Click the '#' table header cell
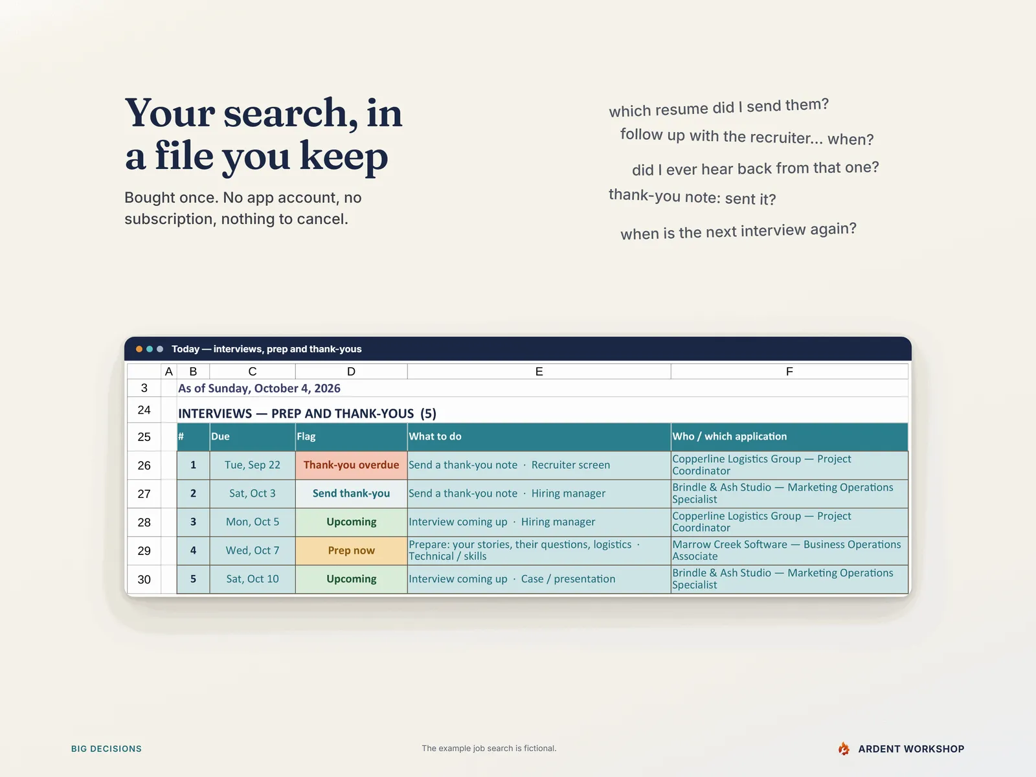The image size is (1036, 777). coord(193,437)
